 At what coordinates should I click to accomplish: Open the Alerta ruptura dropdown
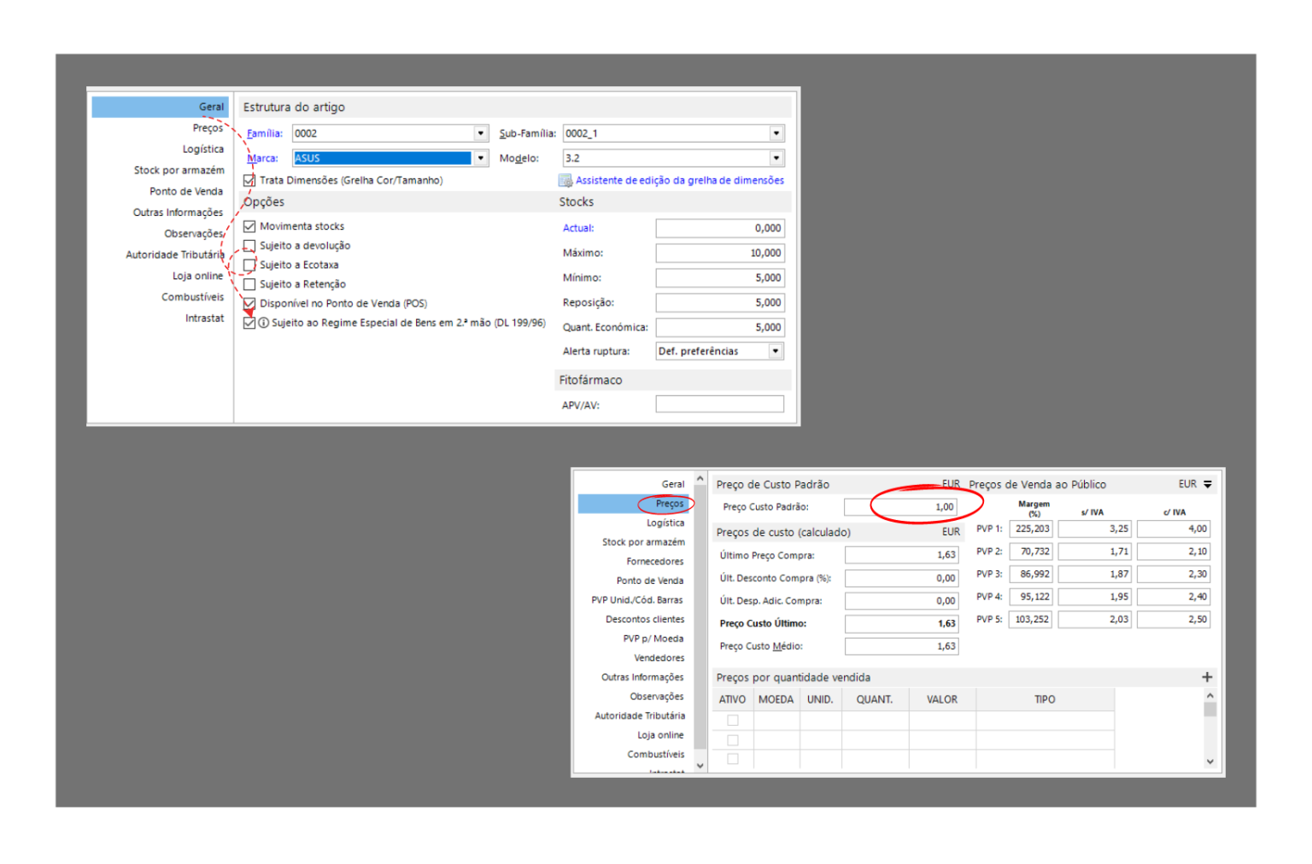point(776,351)
